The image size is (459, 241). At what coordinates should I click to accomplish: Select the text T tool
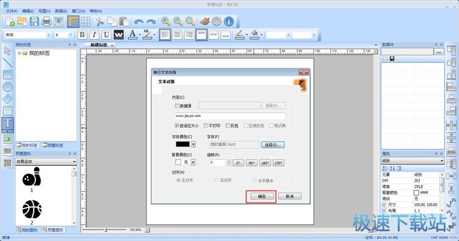pos(7,124)
